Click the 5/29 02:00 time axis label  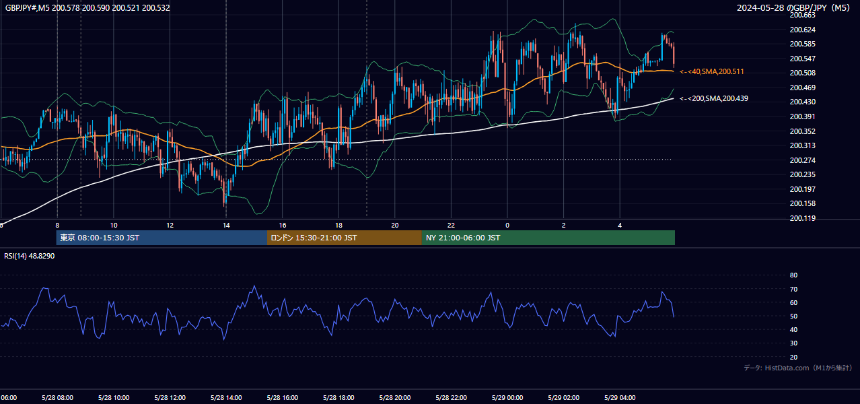click(563, 397)
